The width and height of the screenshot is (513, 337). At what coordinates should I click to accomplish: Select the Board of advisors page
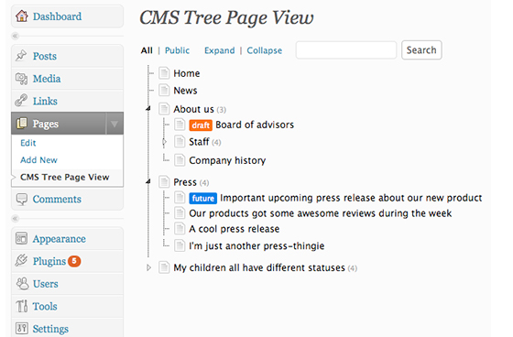coord(255,125)
